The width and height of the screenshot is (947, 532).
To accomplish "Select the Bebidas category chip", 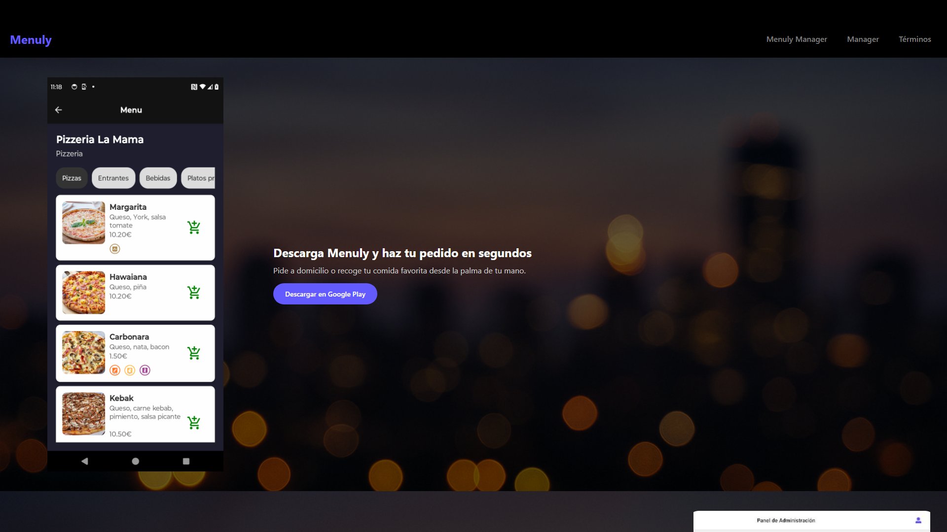I will pos(158,178).
